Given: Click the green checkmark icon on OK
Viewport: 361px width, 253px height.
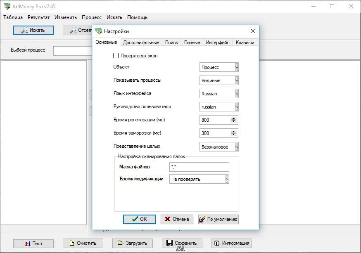Looking at the screenshot, I should coord(135,219).
